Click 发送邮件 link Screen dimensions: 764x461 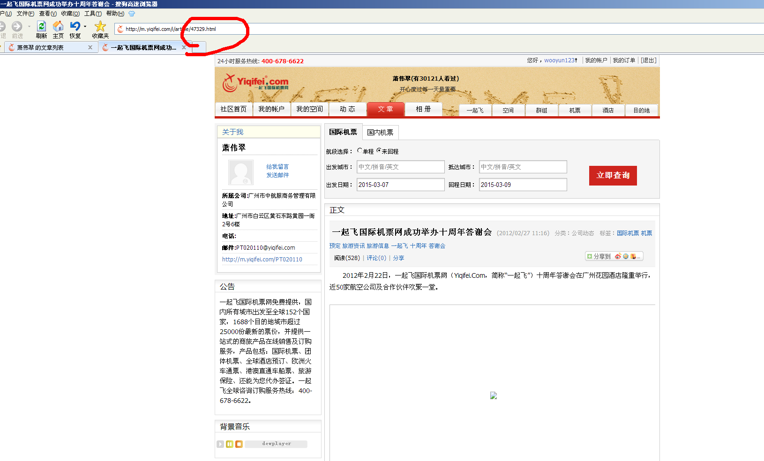[x=277, y=175]
